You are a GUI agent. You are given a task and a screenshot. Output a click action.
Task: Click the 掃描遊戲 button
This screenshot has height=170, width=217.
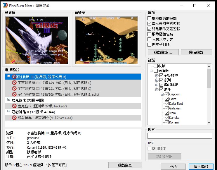(196, 52)
